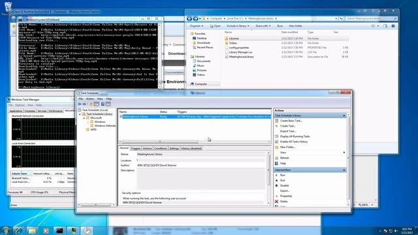Image resolution: width=418 pixels, height=235 pixels.
Task: Click Burn button in Explorer toolbar
Action: [x=280, y=26]
